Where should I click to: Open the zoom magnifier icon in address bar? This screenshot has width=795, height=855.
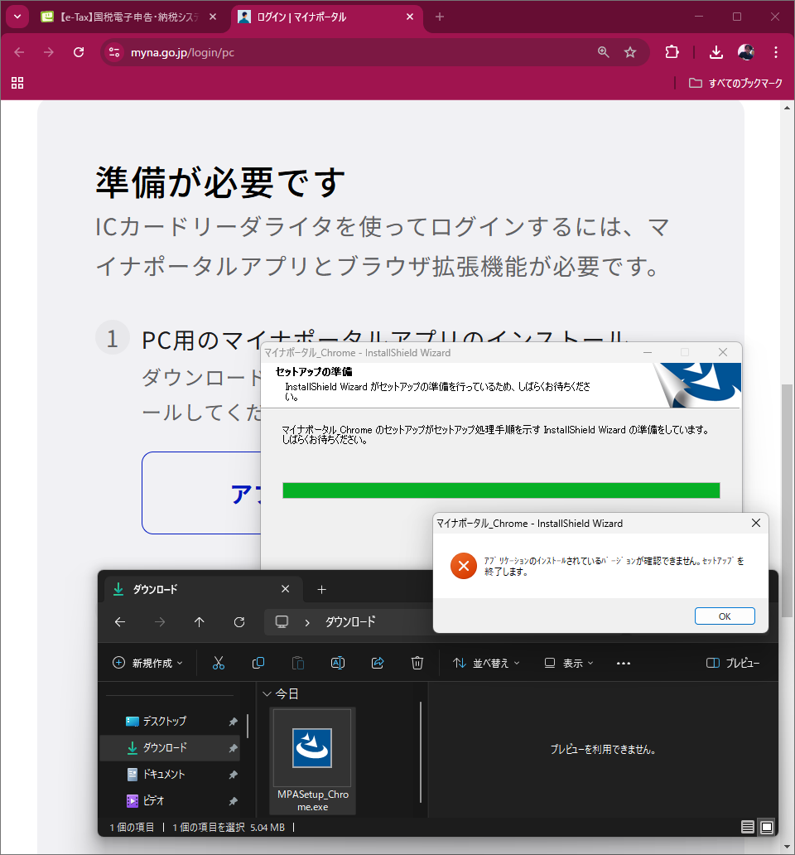coord(603,52)
